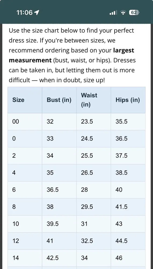153x269 pixels.
Task: Tap the waist value 26.5 for size 4
Action: (87, 173)
